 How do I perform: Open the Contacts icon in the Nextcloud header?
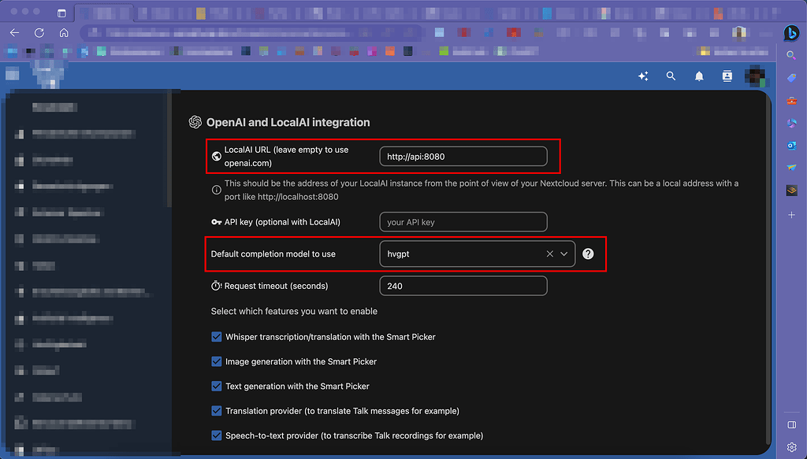click(x=727, y=76)
